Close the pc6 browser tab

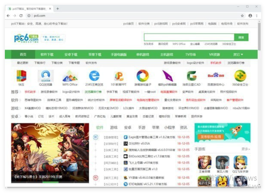50,9
